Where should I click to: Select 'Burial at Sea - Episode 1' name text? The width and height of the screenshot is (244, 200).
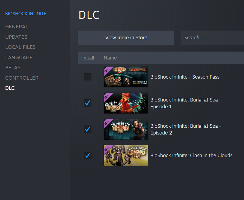point(186,103)
